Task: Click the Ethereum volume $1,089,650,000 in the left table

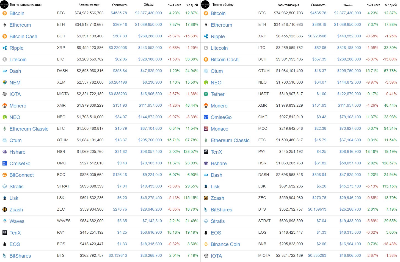Action: (148, 24)
